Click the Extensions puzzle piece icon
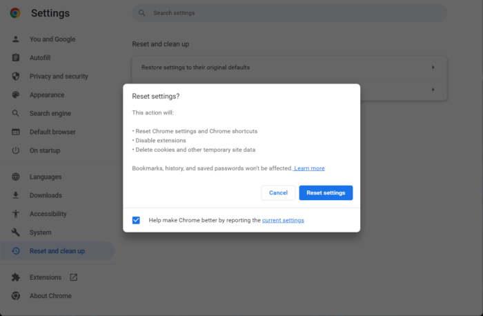 [x=16, y=277]
